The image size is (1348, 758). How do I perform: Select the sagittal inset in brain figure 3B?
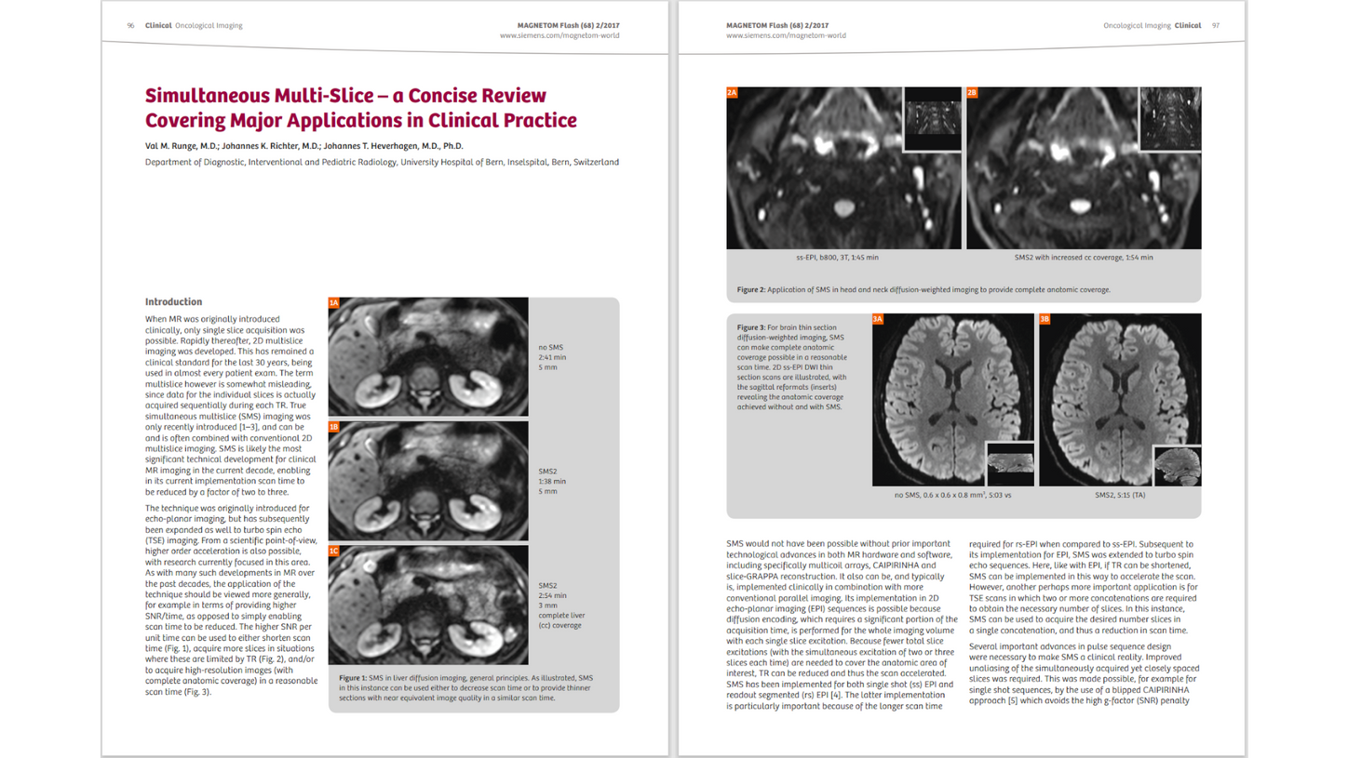[x=1176, y=464]
